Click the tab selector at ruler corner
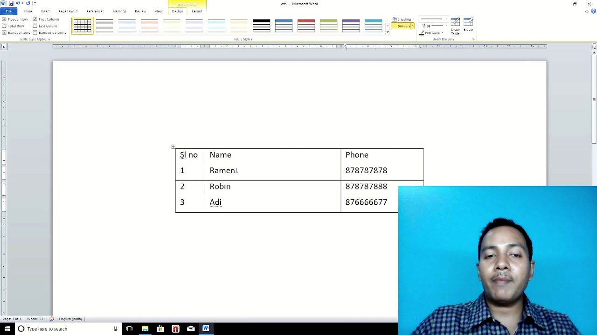The height and width of the screenshot is (335, 597). 4,47
